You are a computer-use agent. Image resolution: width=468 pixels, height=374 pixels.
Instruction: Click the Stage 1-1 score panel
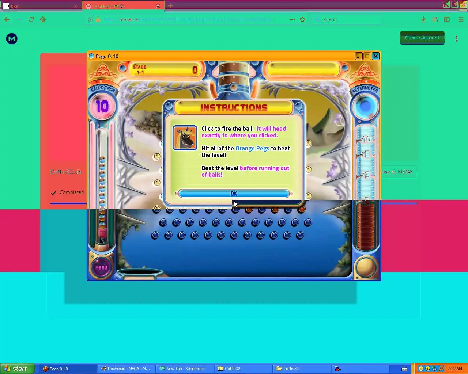165,69
